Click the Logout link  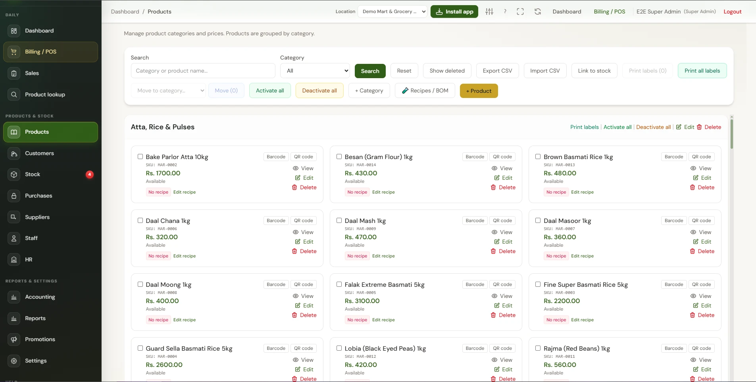pyautogui.click(x=732, y=12)
